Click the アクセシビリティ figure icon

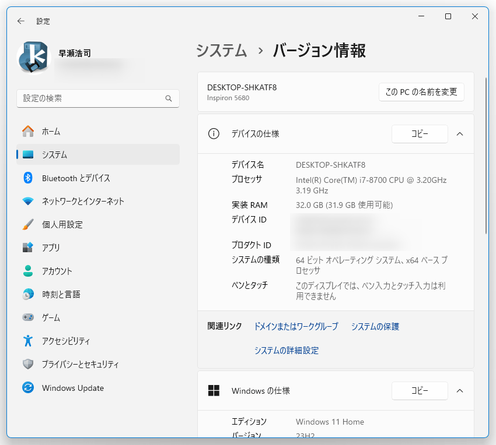(x=28, y=341)
